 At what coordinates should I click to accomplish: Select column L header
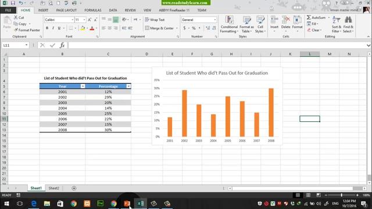[310, 54]
